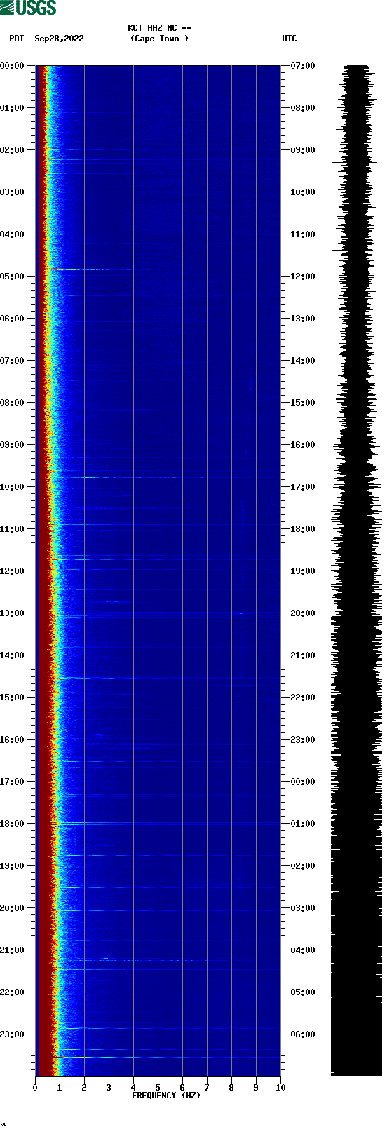Click the UTC time label 14:00
The image size is (387, 1132).
(303, 361)
